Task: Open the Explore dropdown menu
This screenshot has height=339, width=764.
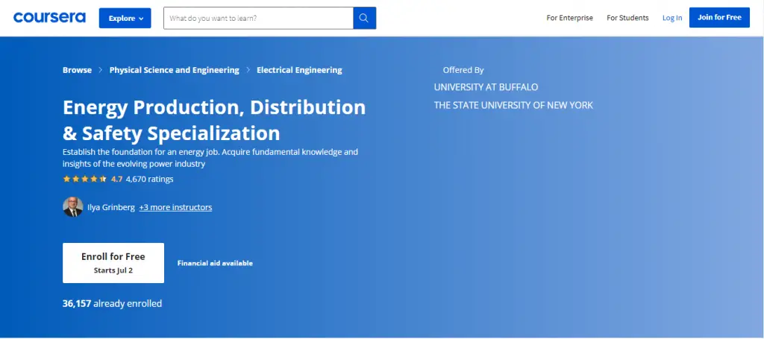Action: click(x=125, y=18)
